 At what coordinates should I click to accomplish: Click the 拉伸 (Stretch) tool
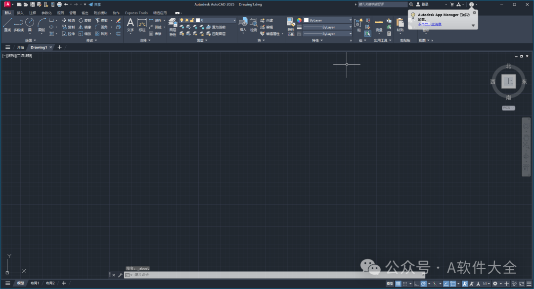click(68, 34)
